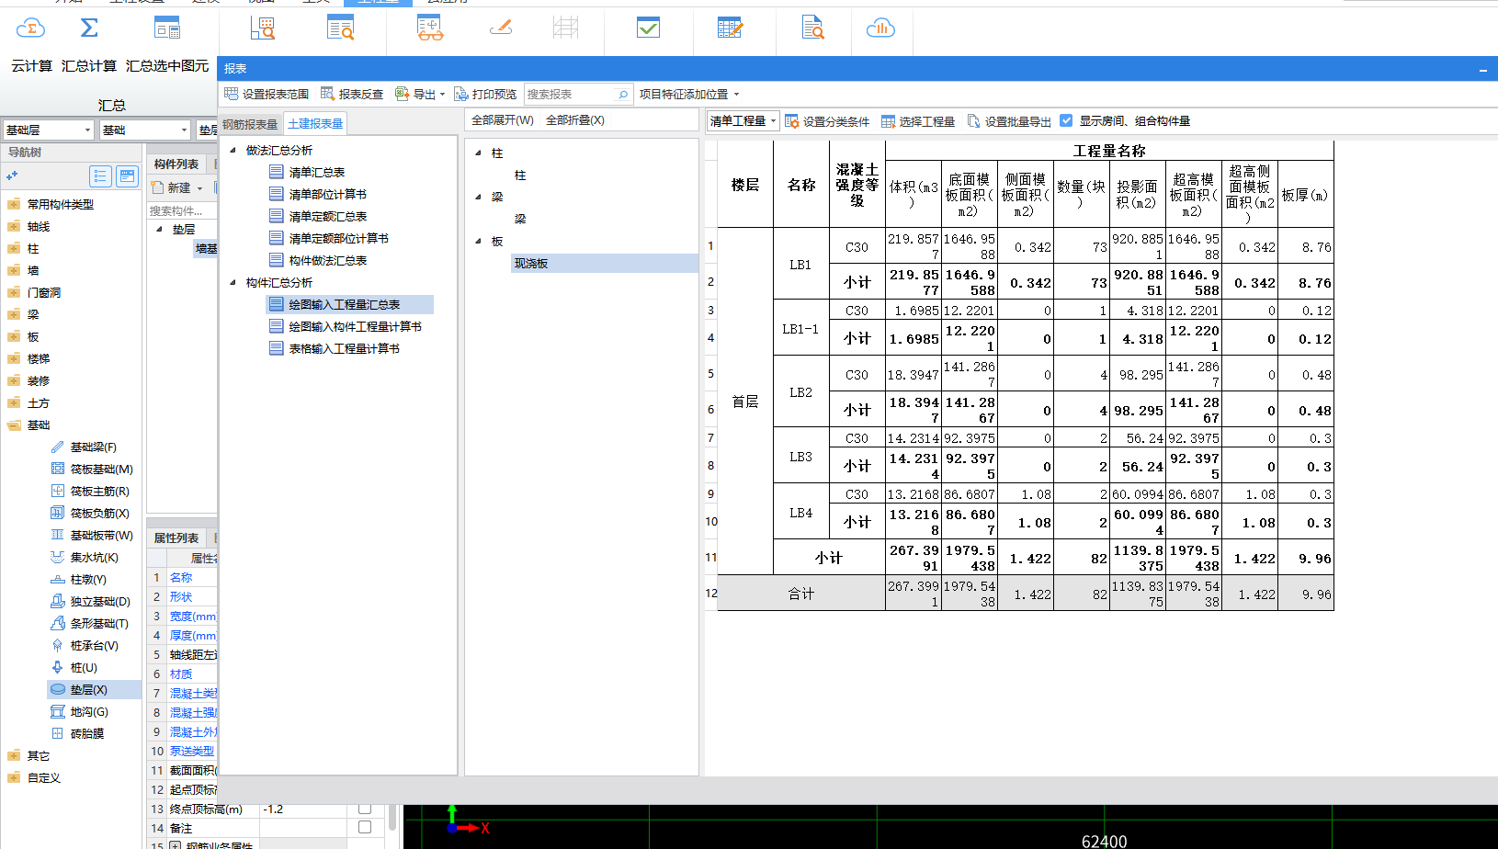Select 集水坑(K) component type
Screen dimensions: 1498x849
(x=93, y=558)
